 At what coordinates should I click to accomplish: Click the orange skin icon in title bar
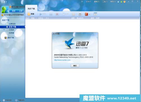coord(124,2)
